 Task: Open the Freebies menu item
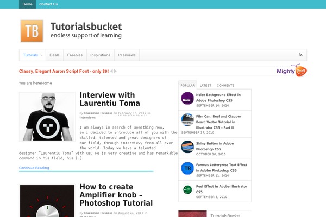pos(75,55)
